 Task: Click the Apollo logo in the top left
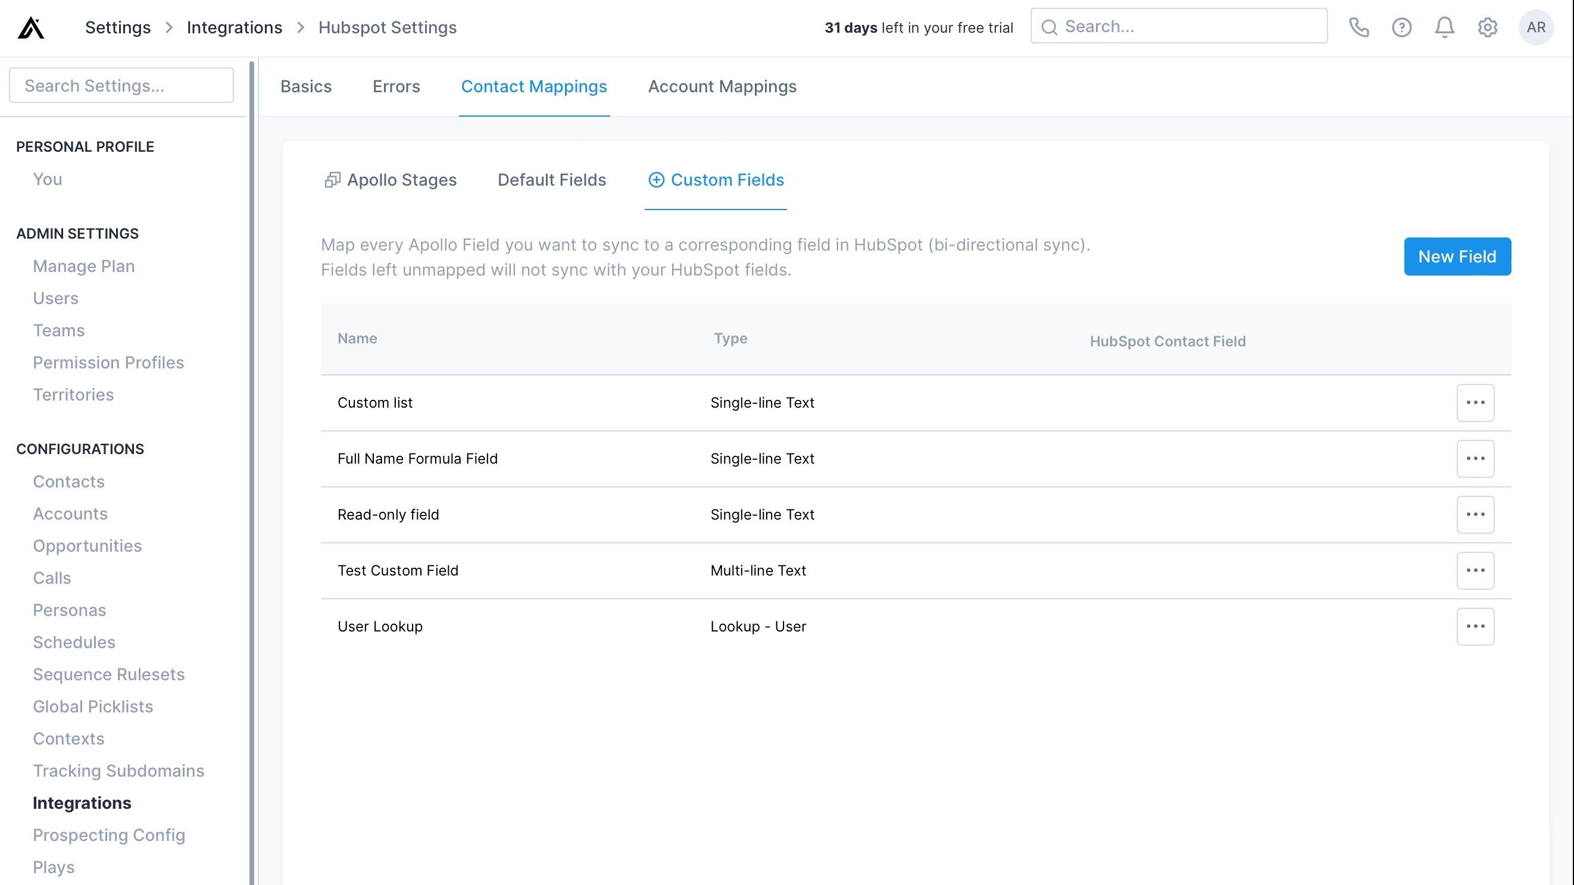[x=31, y=27]
